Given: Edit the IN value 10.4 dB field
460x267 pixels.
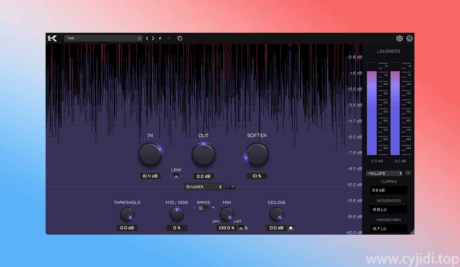Looking at the screenshot, I should tap(150, 176).
